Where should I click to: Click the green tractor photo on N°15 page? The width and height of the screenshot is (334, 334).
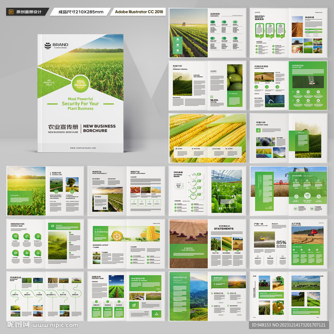(264, 283)
